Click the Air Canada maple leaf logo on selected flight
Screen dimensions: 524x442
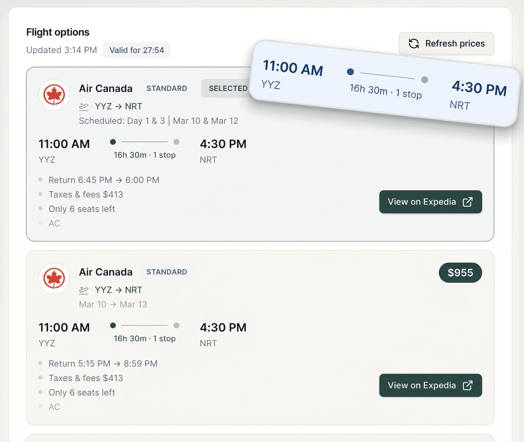54,95
